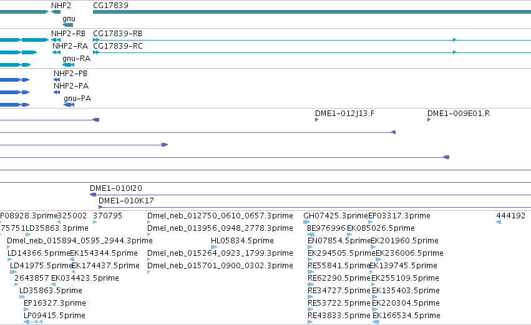Select the CG17839 gene feature
Screen dimensions: 531x325
point(312,12)
